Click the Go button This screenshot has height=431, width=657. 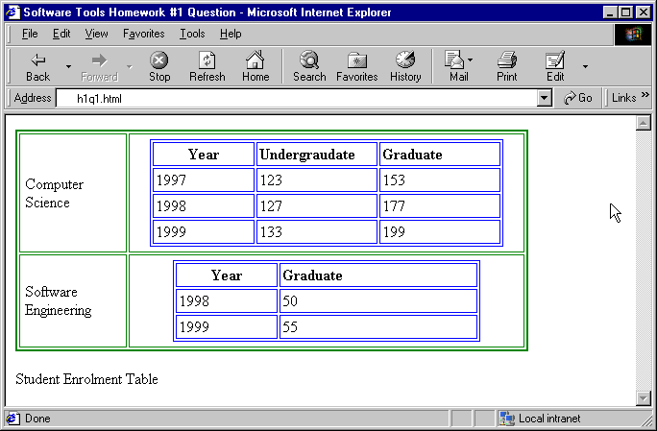click(578, 98)
